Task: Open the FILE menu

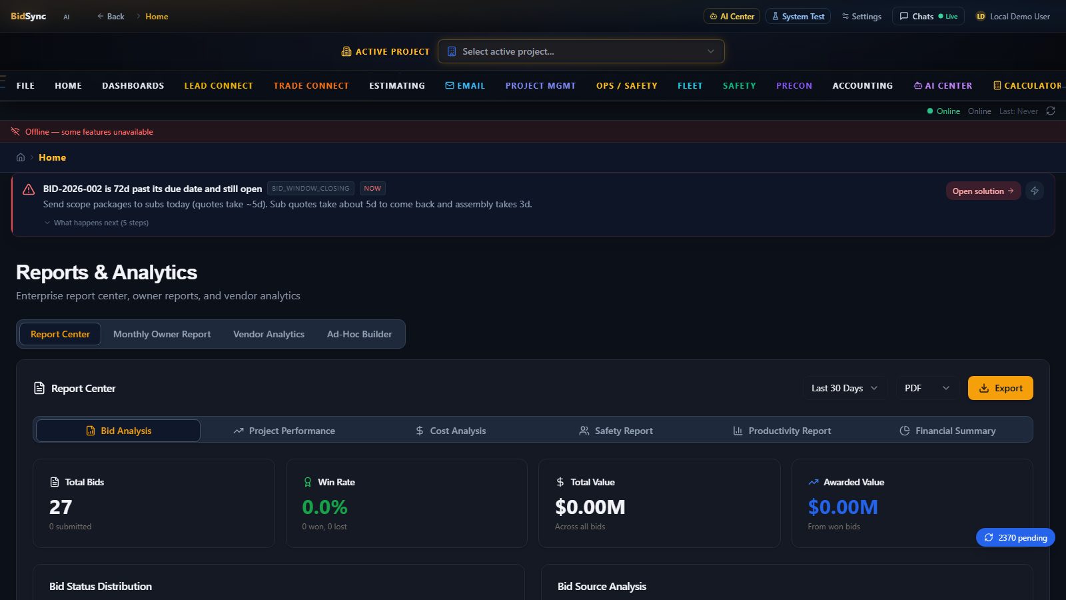Action: pyautogui.click(x=25, y=85)
